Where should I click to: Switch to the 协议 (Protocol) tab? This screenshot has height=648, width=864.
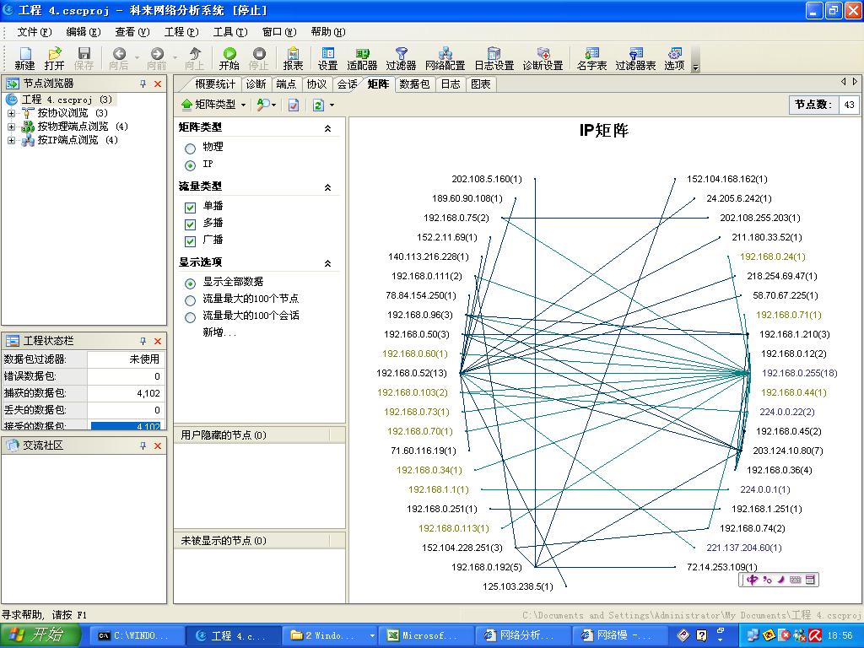(x=316, y=84)
